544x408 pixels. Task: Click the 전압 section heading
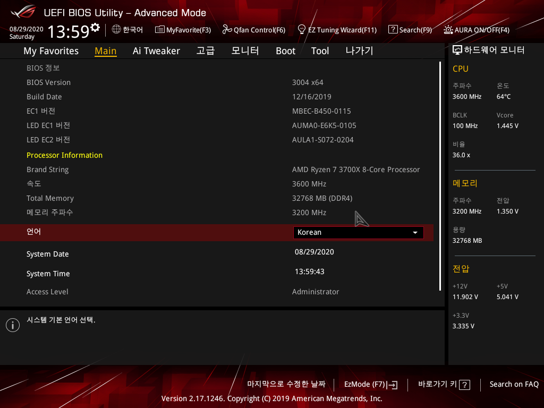click(461, 269)
